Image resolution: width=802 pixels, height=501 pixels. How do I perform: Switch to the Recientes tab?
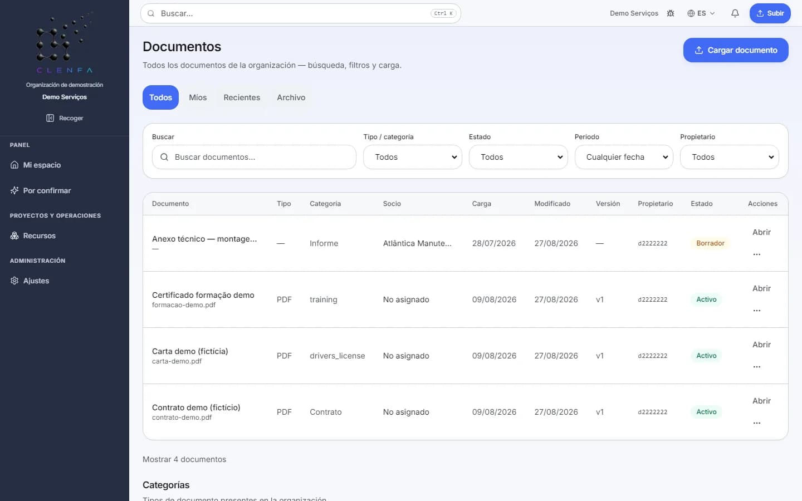tap(242, 97)
